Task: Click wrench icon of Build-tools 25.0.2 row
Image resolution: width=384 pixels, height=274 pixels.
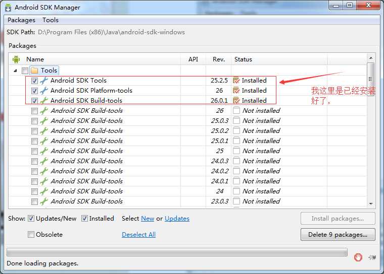Action: (44, 130)
